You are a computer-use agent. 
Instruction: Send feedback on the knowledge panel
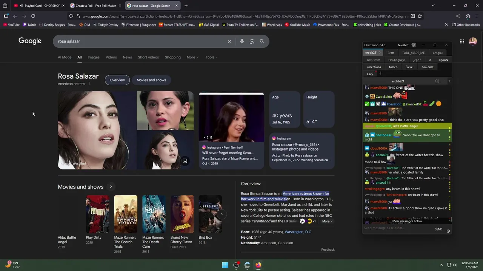coord(328,250)
